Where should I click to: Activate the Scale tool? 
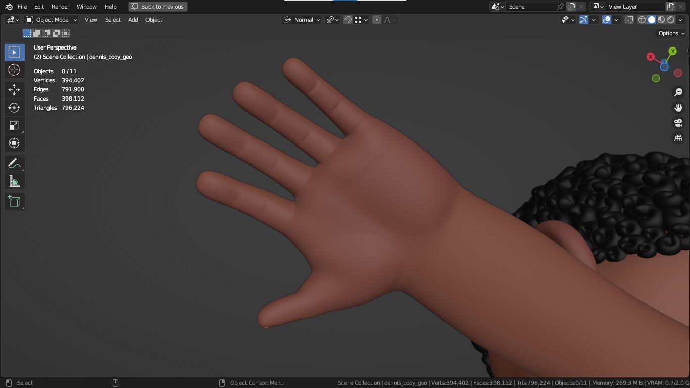14,125
